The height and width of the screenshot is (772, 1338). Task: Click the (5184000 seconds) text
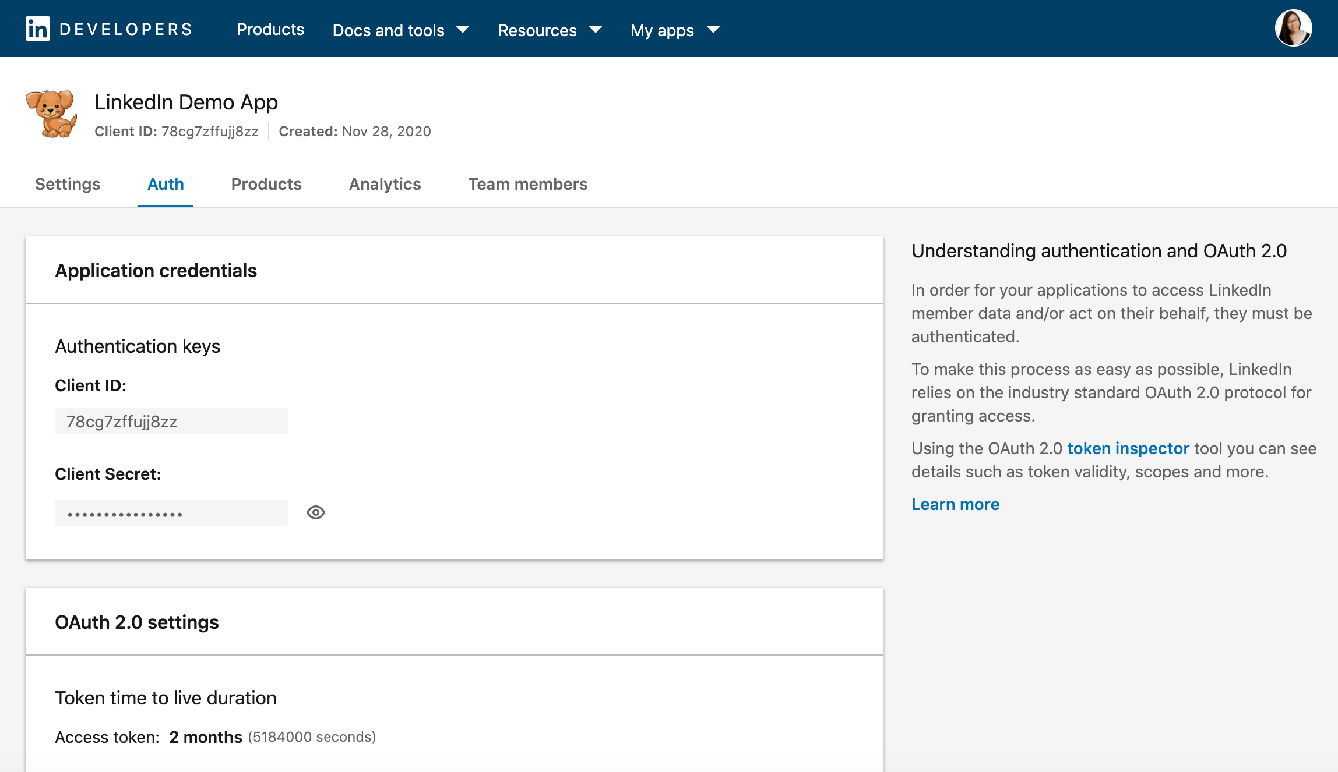[x=312, y=737]
